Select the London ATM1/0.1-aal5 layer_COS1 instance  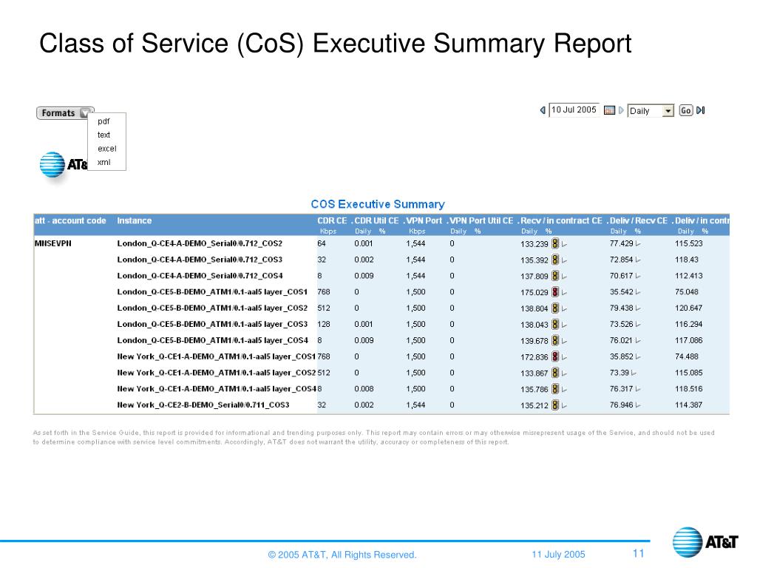[x=212, y=291]
